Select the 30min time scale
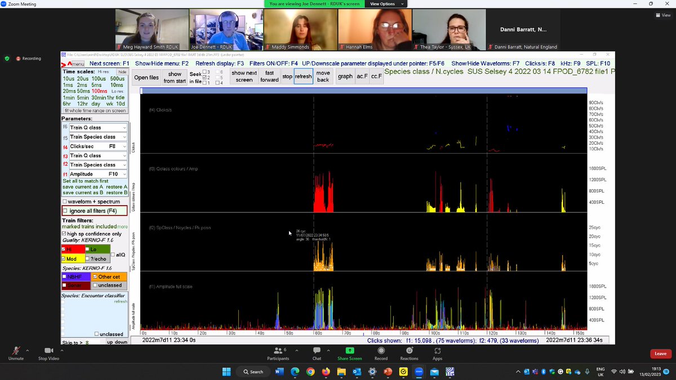Screen dimensions: 676x380 point(99,97)
